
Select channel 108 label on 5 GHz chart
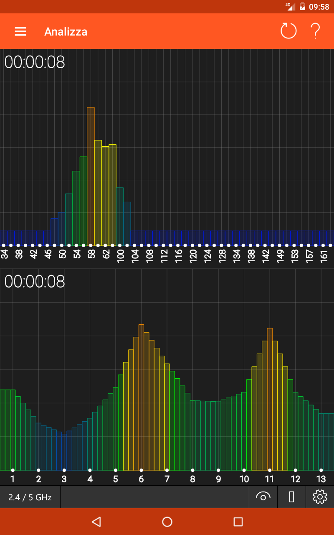pos(149,256)
